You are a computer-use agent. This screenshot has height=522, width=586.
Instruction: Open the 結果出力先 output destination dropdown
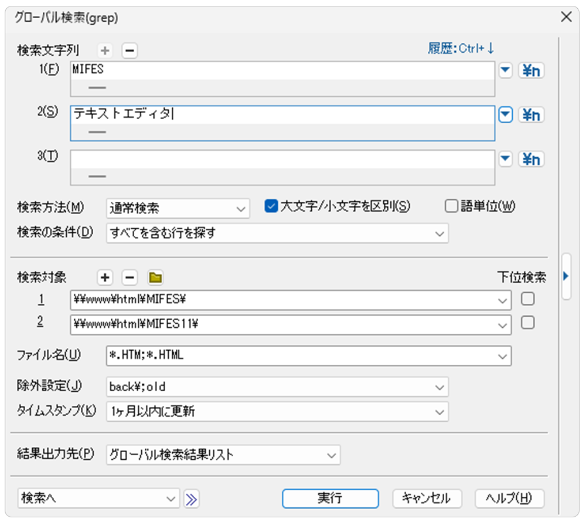pyautogui.click(x=223, y=455)
